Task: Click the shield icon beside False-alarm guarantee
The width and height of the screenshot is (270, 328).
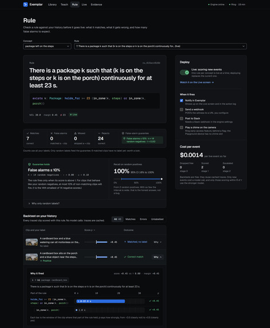Action: click(x=123, y=133)
